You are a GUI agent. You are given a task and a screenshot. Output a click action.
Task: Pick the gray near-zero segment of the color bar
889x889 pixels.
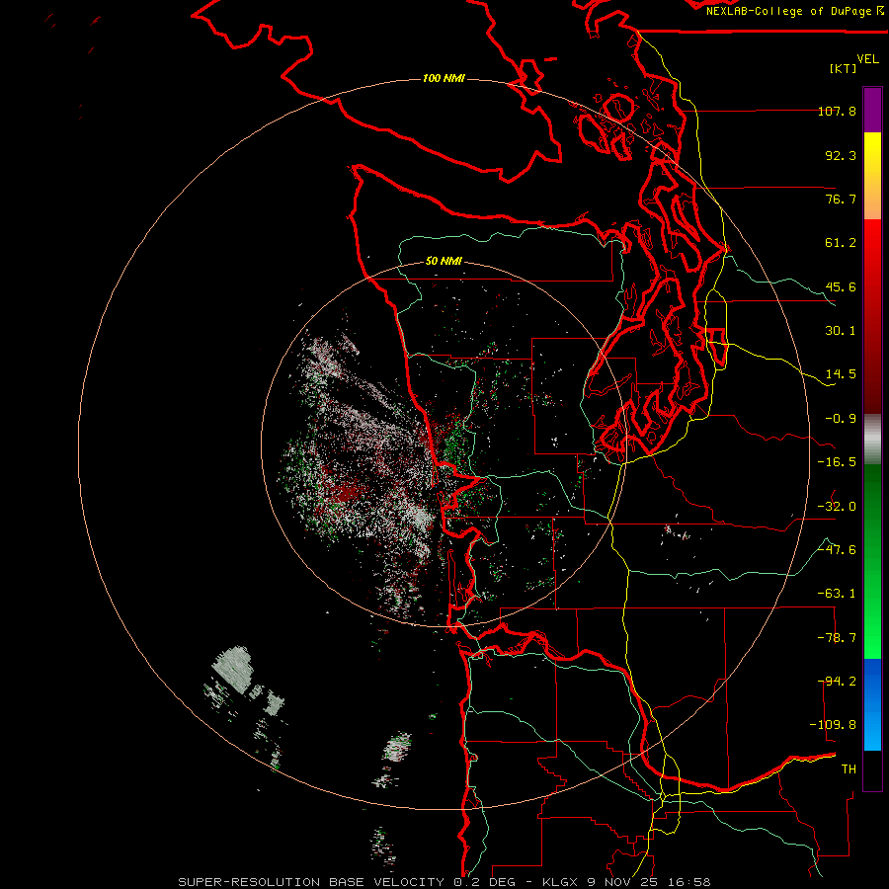click(872, 437)
